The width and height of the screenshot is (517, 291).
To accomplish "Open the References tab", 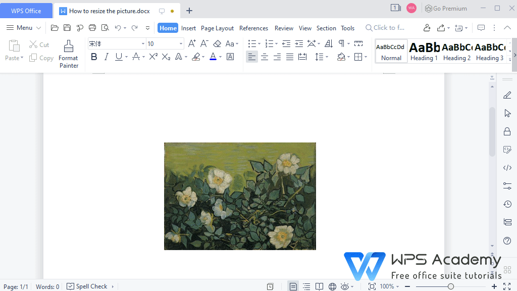I will (x=253, y=28).
